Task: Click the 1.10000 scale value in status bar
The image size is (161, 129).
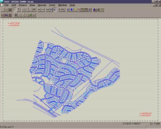Action: point(157,124)
